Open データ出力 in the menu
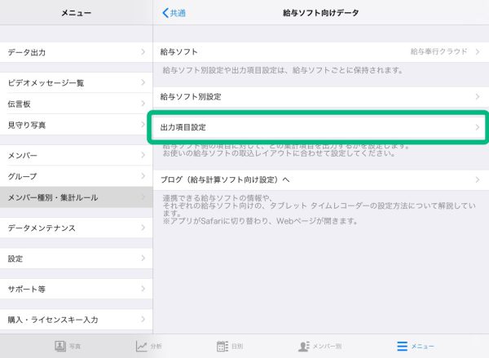This screenshot has width=489, height=358. click(x=76, y=52)
